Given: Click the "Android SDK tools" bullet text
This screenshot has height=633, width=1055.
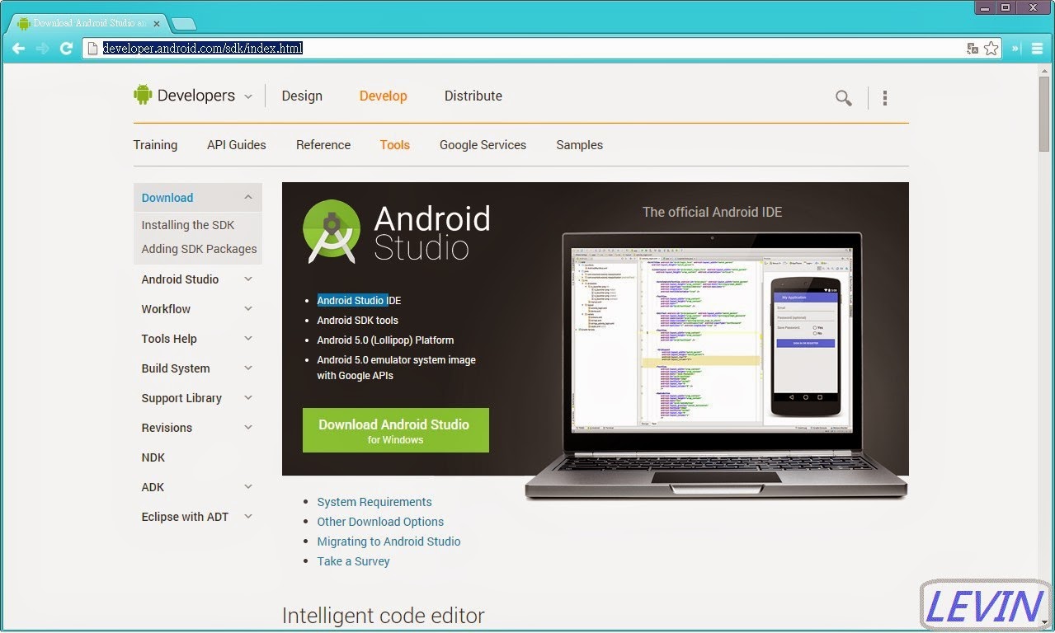Looking at the screenshot, I should [x=357, y=321].
